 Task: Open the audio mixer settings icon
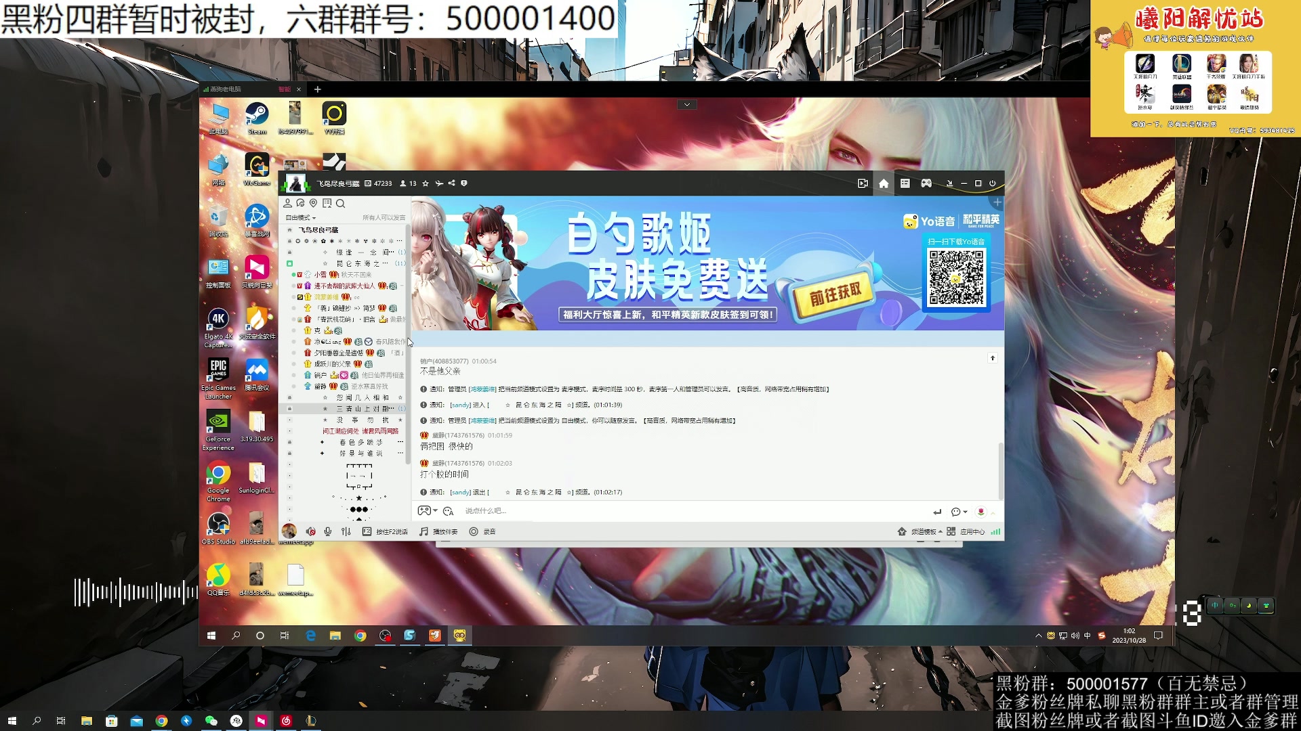[347, 531]
